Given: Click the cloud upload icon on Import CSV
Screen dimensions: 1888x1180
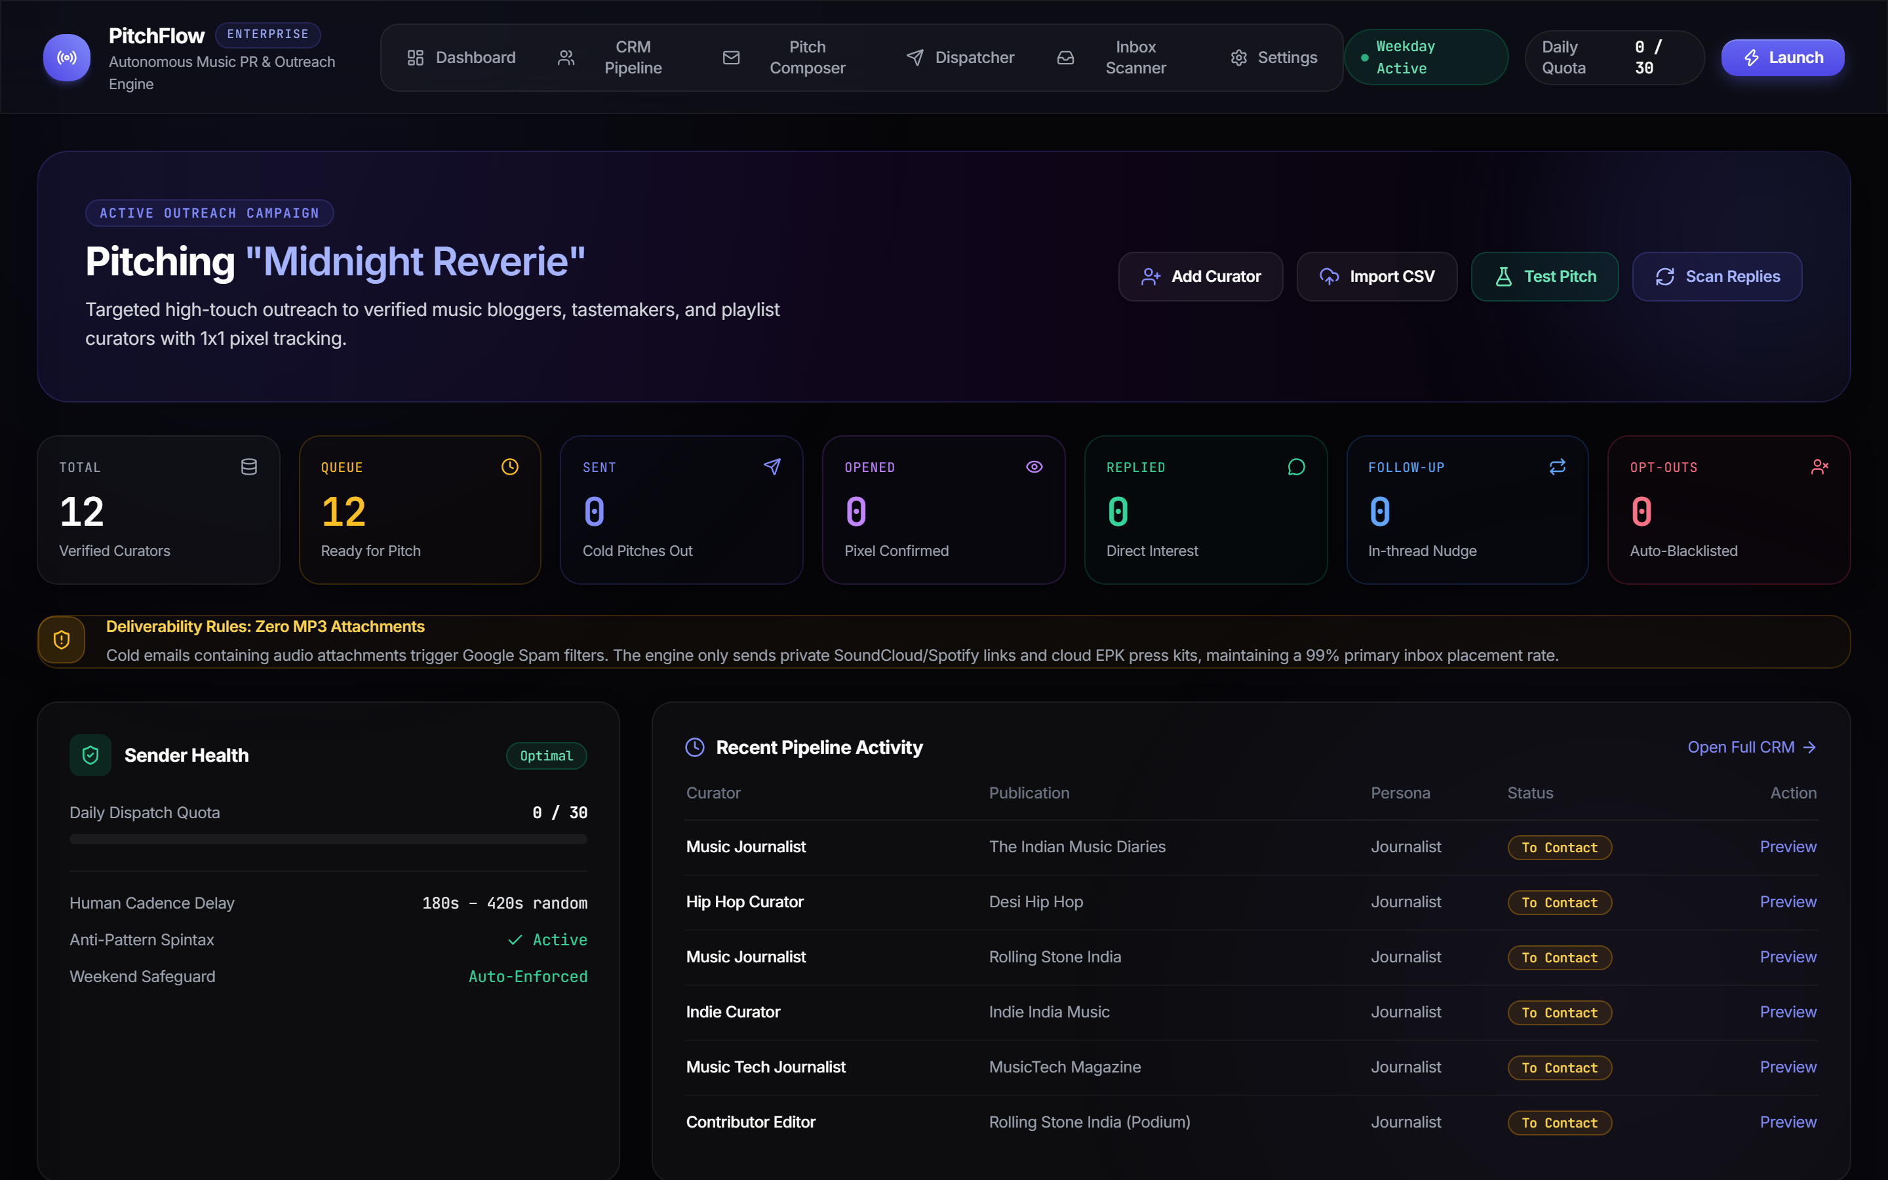Looking at the screenshot, I should (x=1329, y=276).
